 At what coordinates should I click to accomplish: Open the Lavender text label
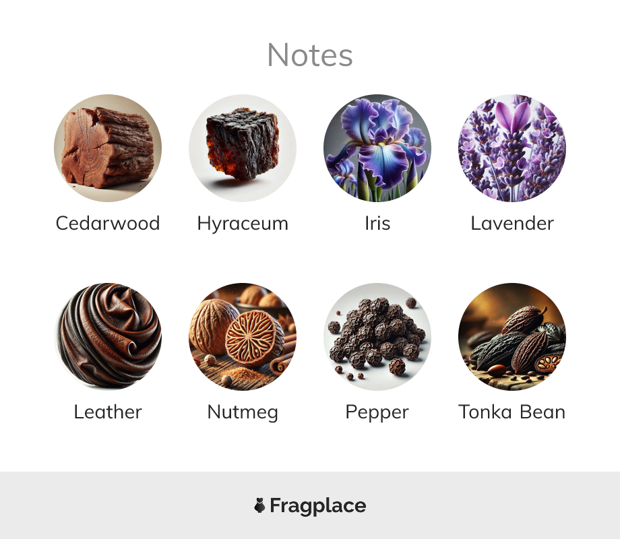pos(512,223)
